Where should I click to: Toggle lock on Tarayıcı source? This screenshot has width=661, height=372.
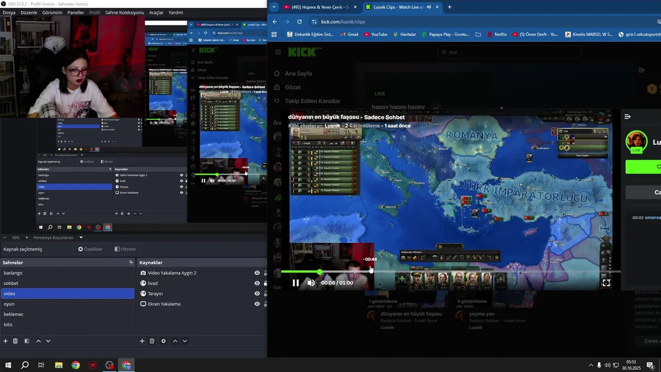click(265, 293)
